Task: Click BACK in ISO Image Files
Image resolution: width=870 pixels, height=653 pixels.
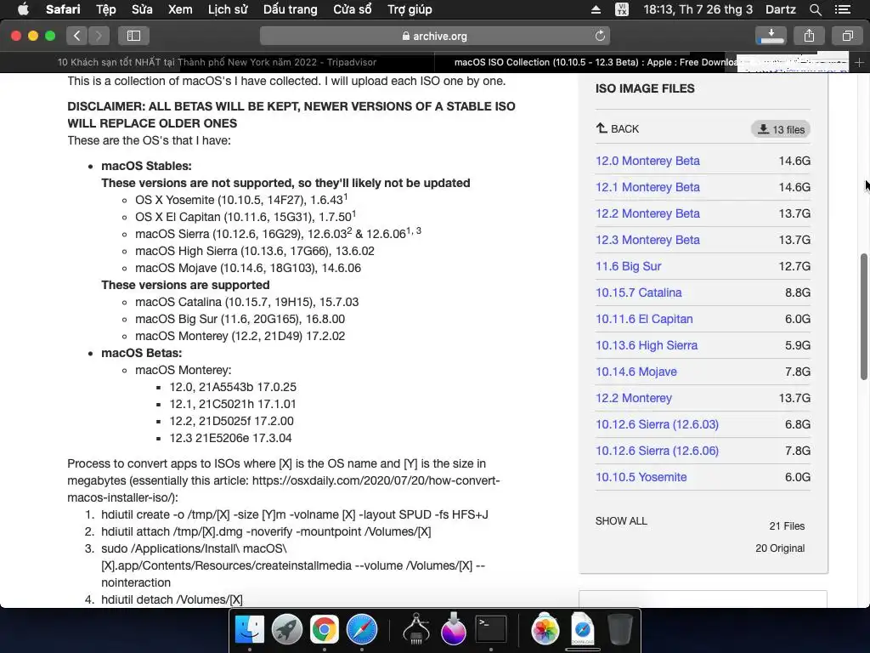Action: (x=617, y=129)
